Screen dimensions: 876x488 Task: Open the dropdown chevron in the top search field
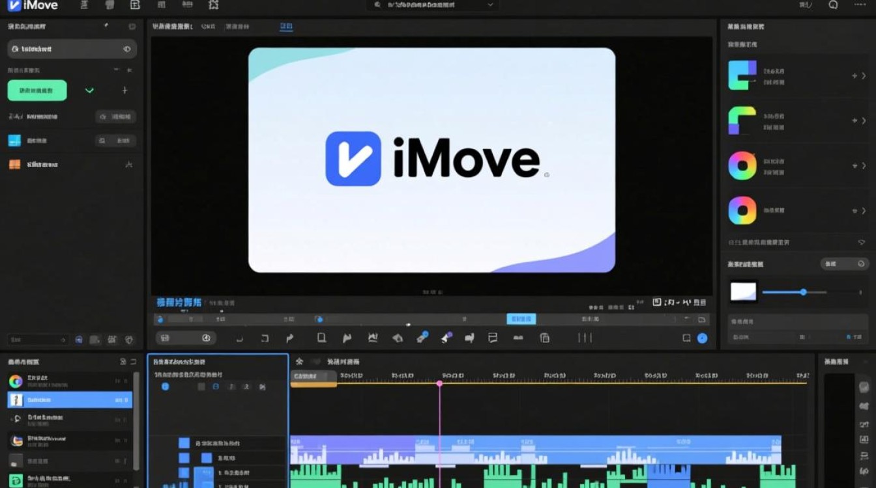click(490, 5)
